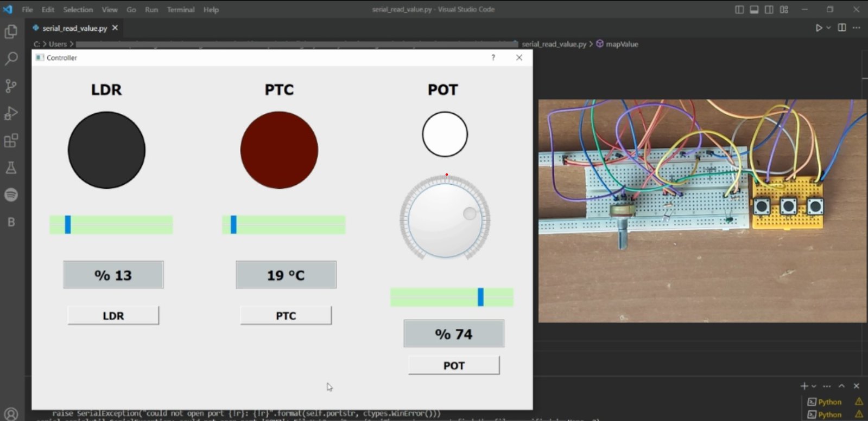Add a new terminal with plus icon
868x421 pixels.
click(804, 386)
